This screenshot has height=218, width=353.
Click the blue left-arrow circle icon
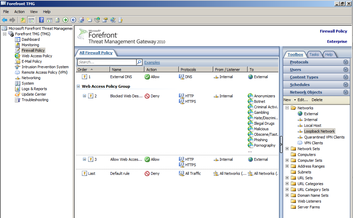[73, 20]
